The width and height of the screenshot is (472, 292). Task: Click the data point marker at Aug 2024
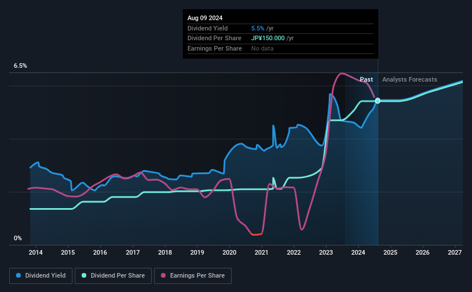click(x=378, y=101)
